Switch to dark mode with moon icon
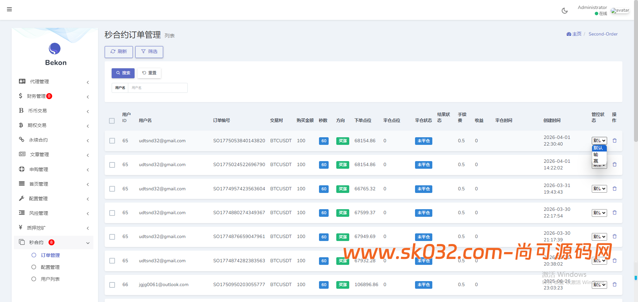638x302 pixels. point(565,11)
